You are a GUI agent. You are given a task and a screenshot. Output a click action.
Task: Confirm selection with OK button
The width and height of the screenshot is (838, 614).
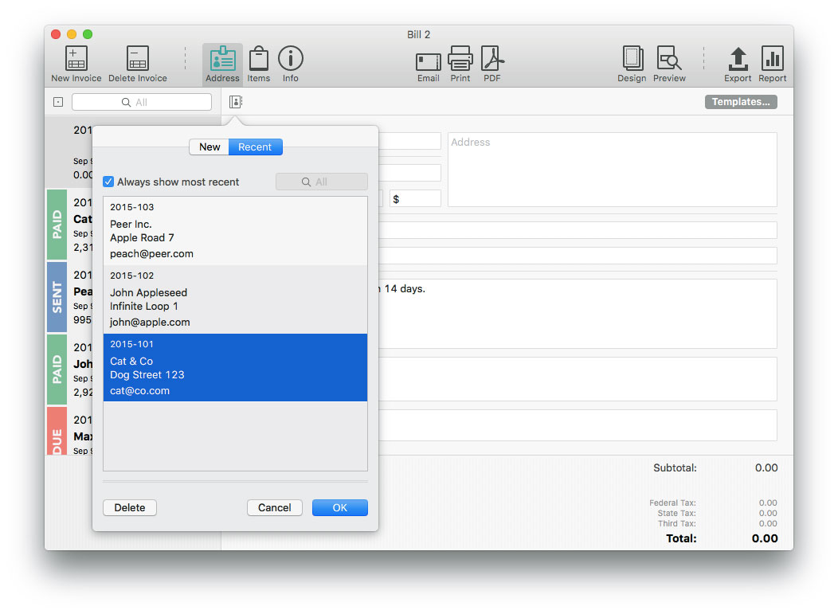[340, 507]
